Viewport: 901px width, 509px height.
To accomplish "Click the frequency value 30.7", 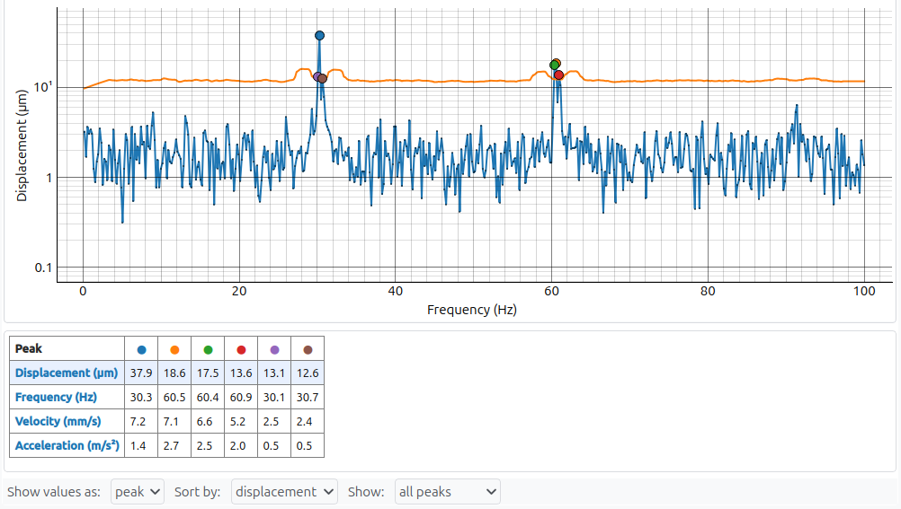I will click(308, 397).
